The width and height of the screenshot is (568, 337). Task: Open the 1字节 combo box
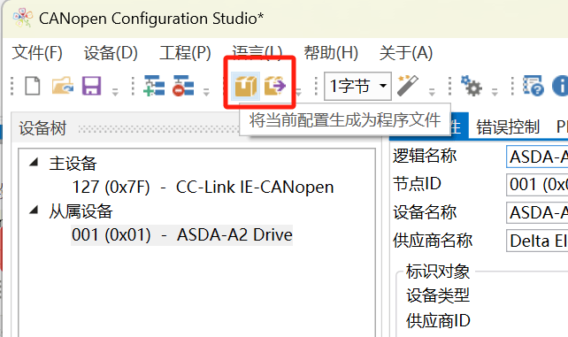[357, 86]
